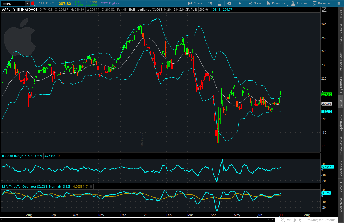Click the Patterns chart icon
This screenshot has width=344, height=223.
click(315, 3)
